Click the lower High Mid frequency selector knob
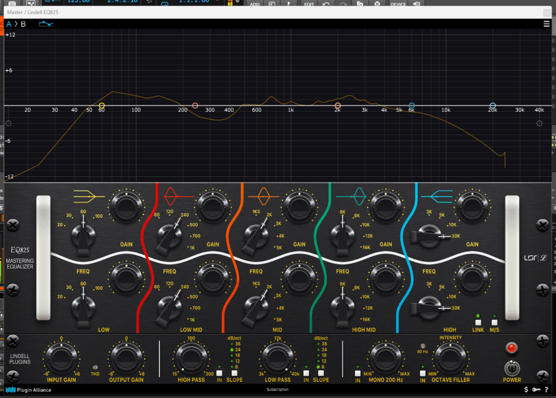 (342, 307)
